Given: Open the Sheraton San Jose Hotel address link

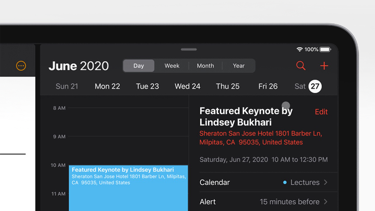Looking at the screenshot, I should click(261, 138).
